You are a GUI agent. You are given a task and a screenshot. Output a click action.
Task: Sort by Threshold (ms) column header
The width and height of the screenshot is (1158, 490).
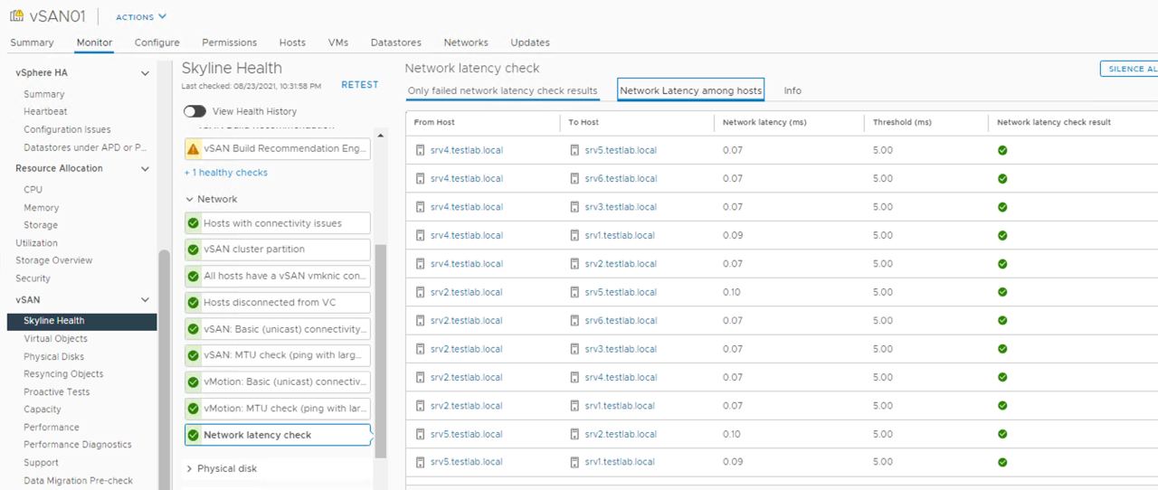pyautogui.click(x=902, y=122)
